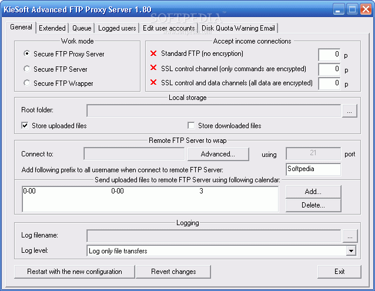
Task: Browse for the Log filename
Action: click(350, 236)
